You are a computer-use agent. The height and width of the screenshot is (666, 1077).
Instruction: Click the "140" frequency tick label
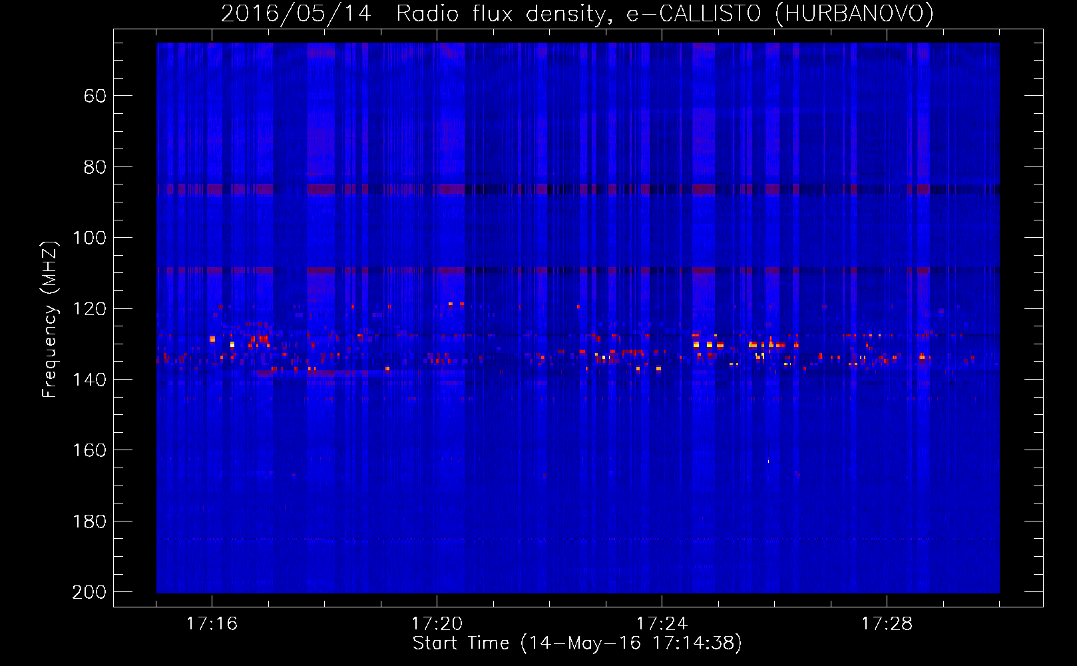tap(89, 380)
